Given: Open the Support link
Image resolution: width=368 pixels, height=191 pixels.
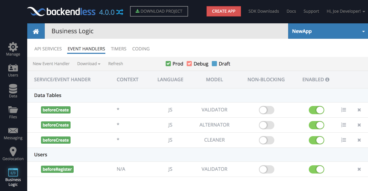Looking at the screenshot, I should pyautogui.click(x=311, y=11).
